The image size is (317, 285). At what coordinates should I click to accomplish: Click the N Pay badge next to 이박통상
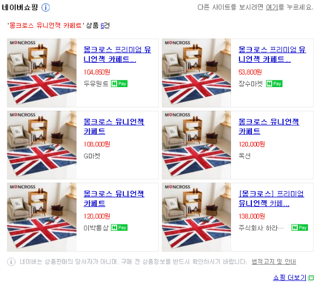pos(119,228)
